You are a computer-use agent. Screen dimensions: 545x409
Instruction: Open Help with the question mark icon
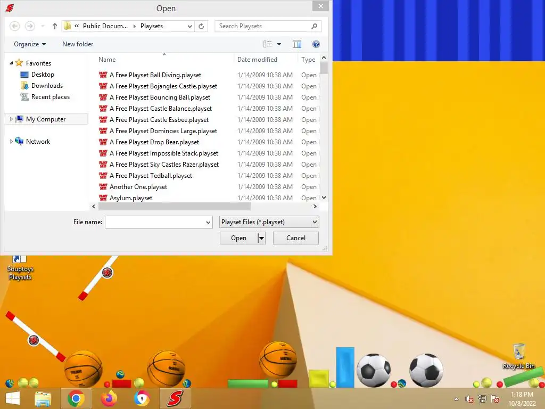click(316, 44)
